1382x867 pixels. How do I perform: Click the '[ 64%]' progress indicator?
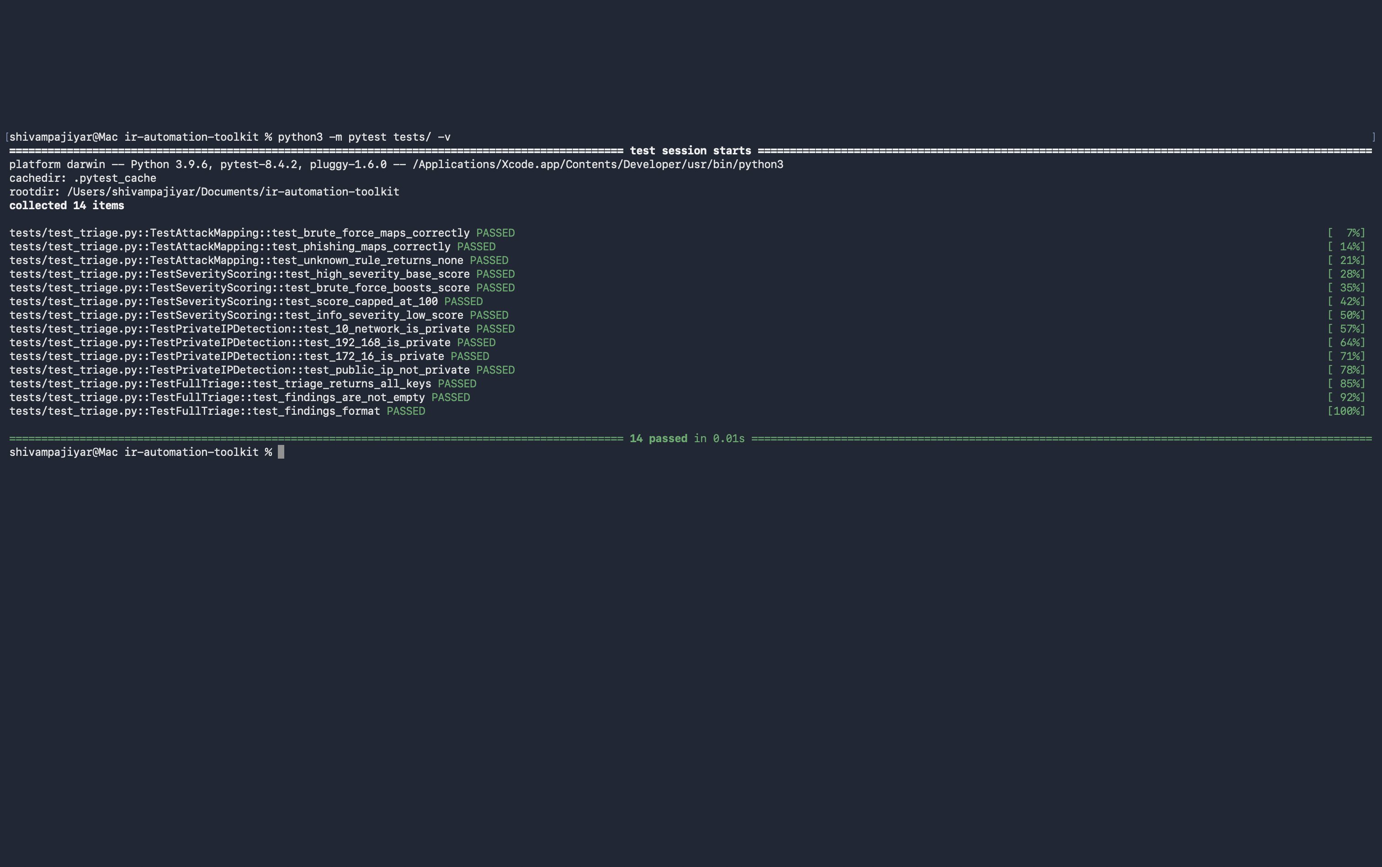click(1346, 343)
